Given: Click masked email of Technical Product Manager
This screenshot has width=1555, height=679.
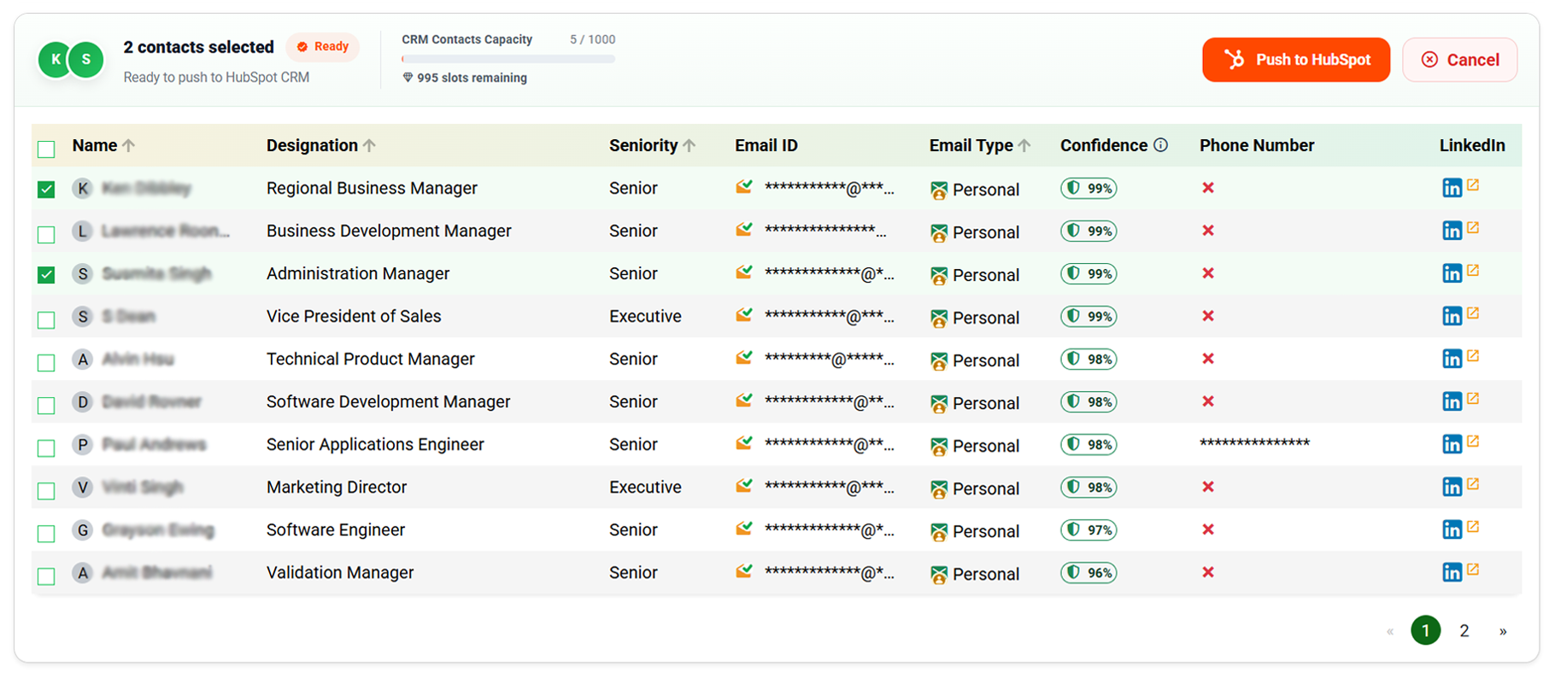Looking at the screenshot, I should (829, 360).
